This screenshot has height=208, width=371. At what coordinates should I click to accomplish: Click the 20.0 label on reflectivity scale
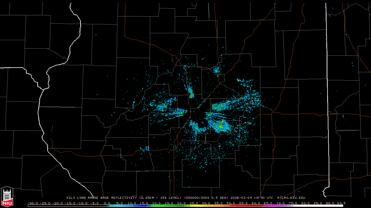(156, 203)
